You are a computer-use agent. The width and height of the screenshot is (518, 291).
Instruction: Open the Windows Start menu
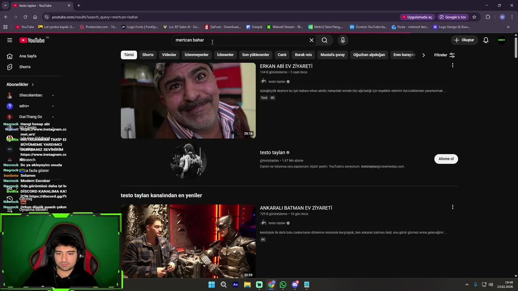(x=211, y=285)
